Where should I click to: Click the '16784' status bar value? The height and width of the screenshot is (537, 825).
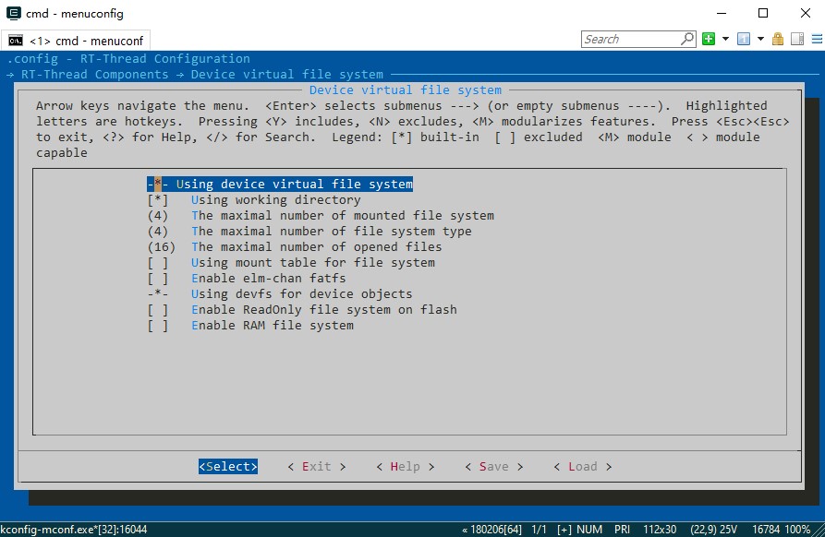(x=766, y=530)
